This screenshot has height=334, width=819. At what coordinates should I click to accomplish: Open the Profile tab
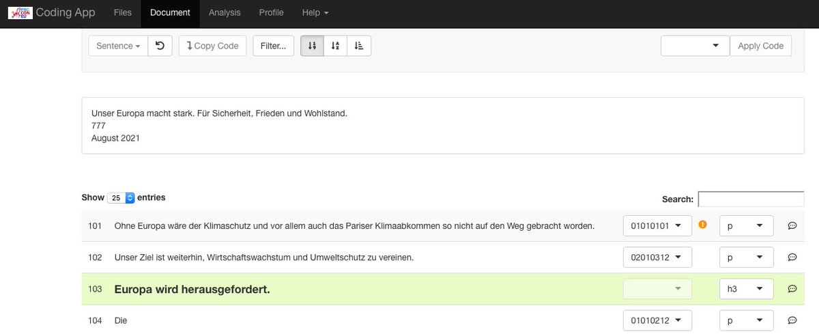[x=272, y=13]
